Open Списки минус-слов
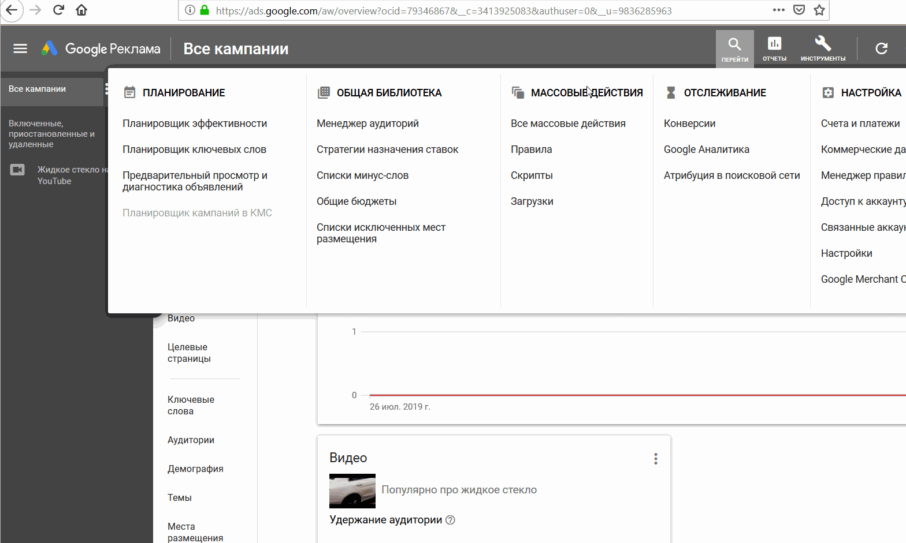Image resolution: width=906 pixels, height=543 pixels. tap(362, 175)
